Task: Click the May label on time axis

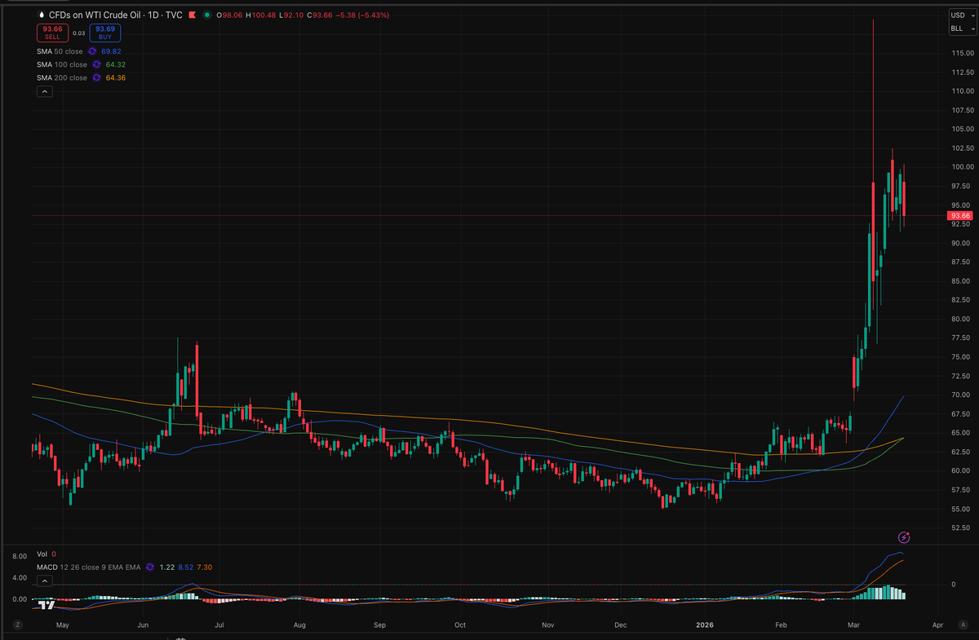Action: [x=63, y=625]
